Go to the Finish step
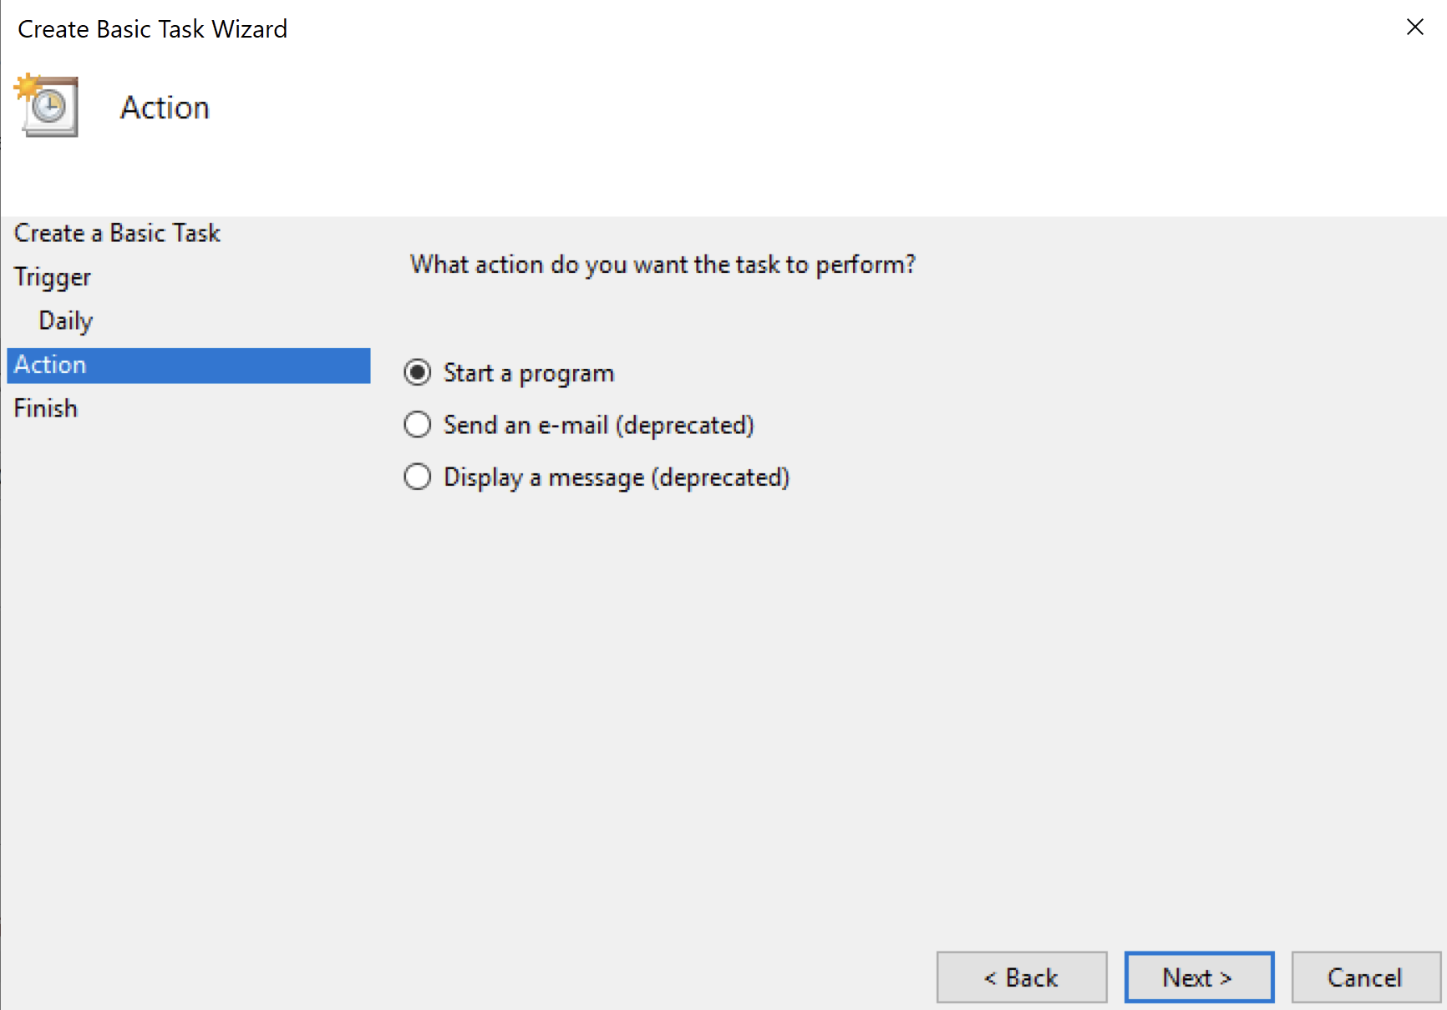Viewport: 1447px width, 1010px height. pyautogui.click(x=46, y=408)
